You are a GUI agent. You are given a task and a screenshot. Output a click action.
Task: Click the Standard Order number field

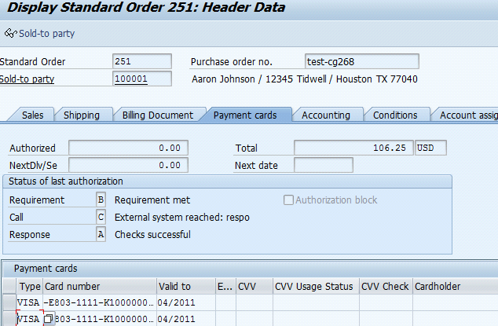(142, 61)
